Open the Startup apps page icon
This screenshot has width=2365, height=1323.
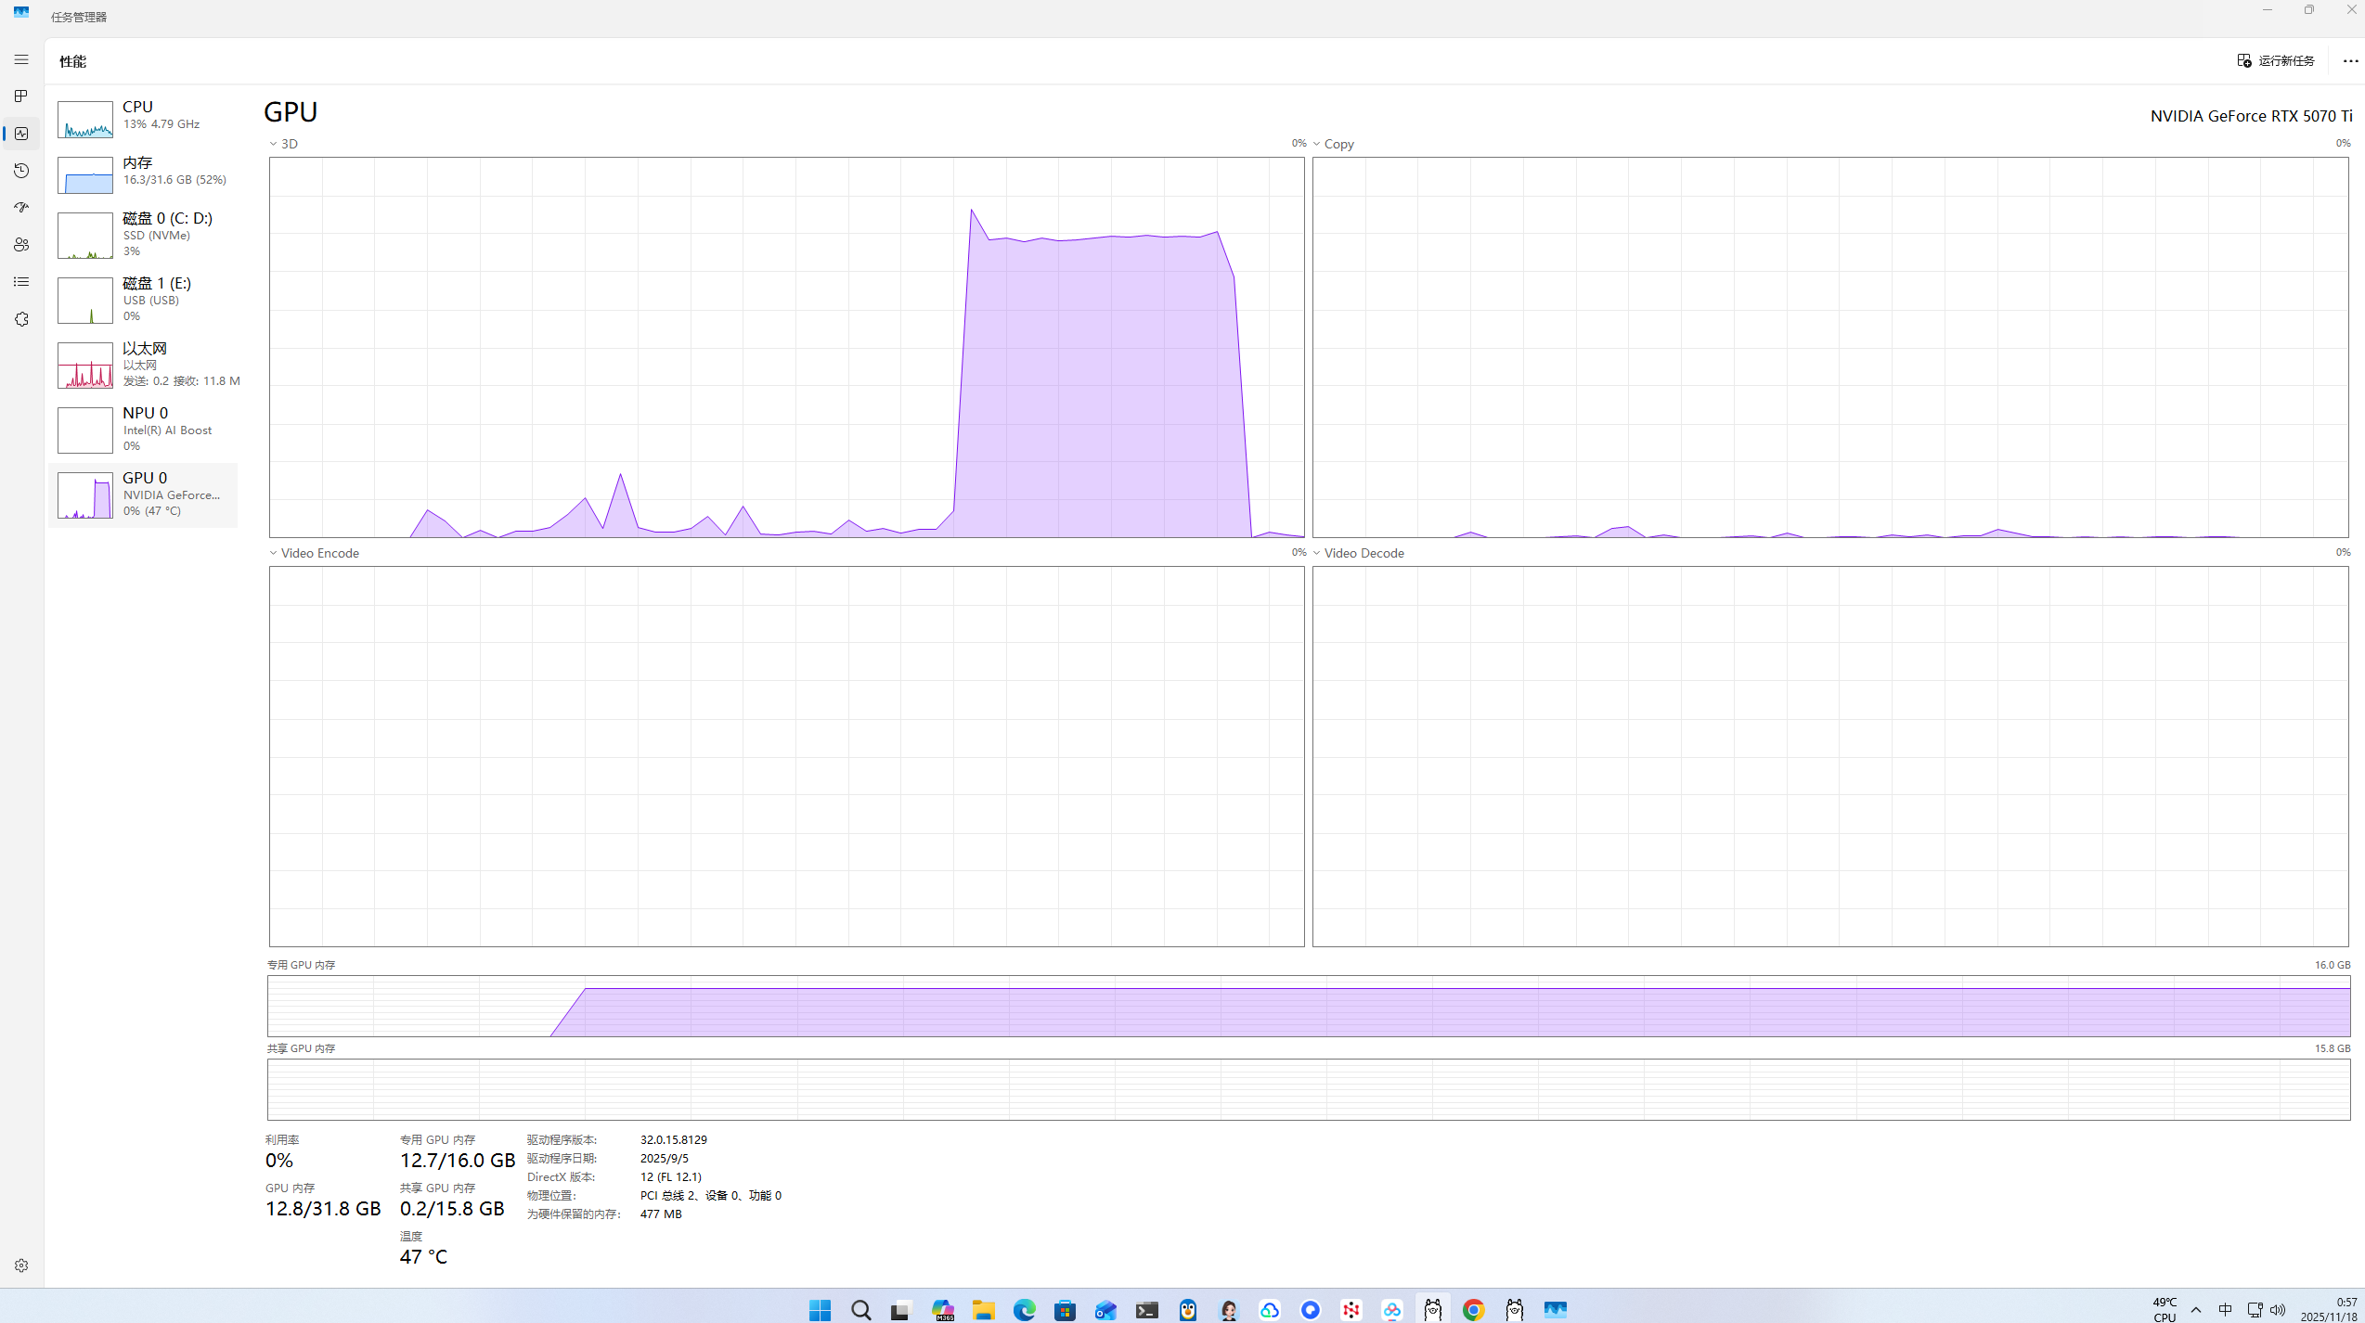coord(21,208)
